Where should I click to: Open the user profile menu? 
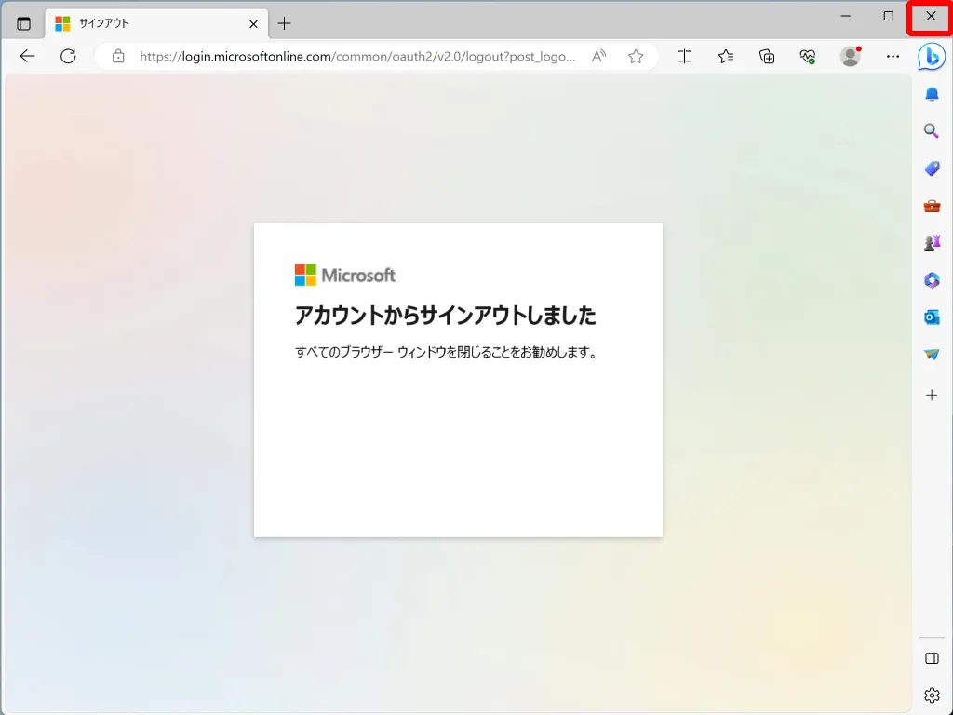point(851,56)
